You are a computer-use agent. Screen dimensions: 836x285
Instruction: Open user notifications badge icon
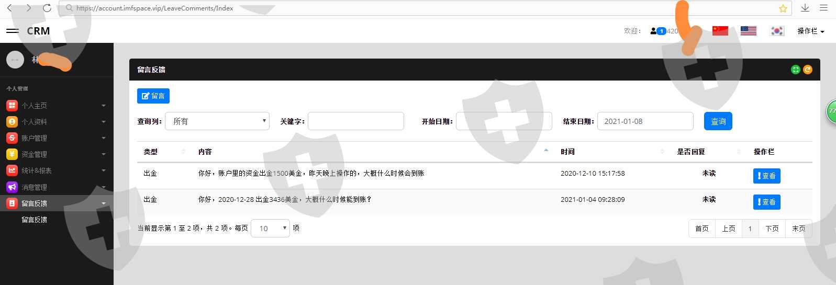click(x=657, y=31)
